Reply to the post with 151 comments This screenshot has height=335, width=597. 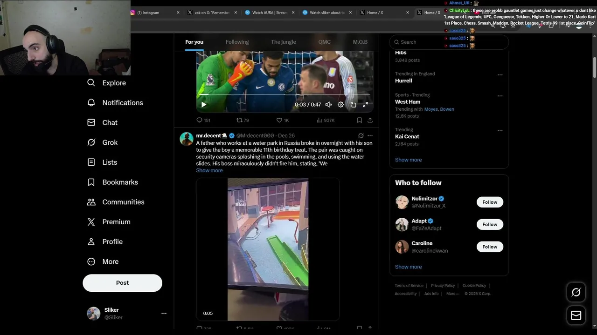pyautogui.click(x=203, y=120)
